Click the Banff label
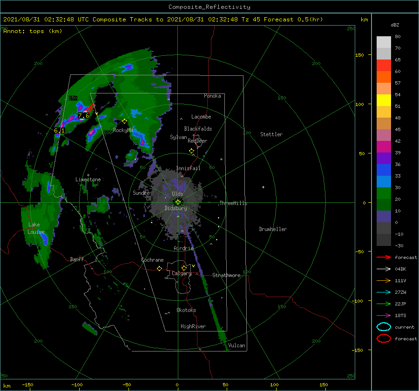The width and height of the screenshot is (419, 391). pyautogui.click(x=77, y=259)
